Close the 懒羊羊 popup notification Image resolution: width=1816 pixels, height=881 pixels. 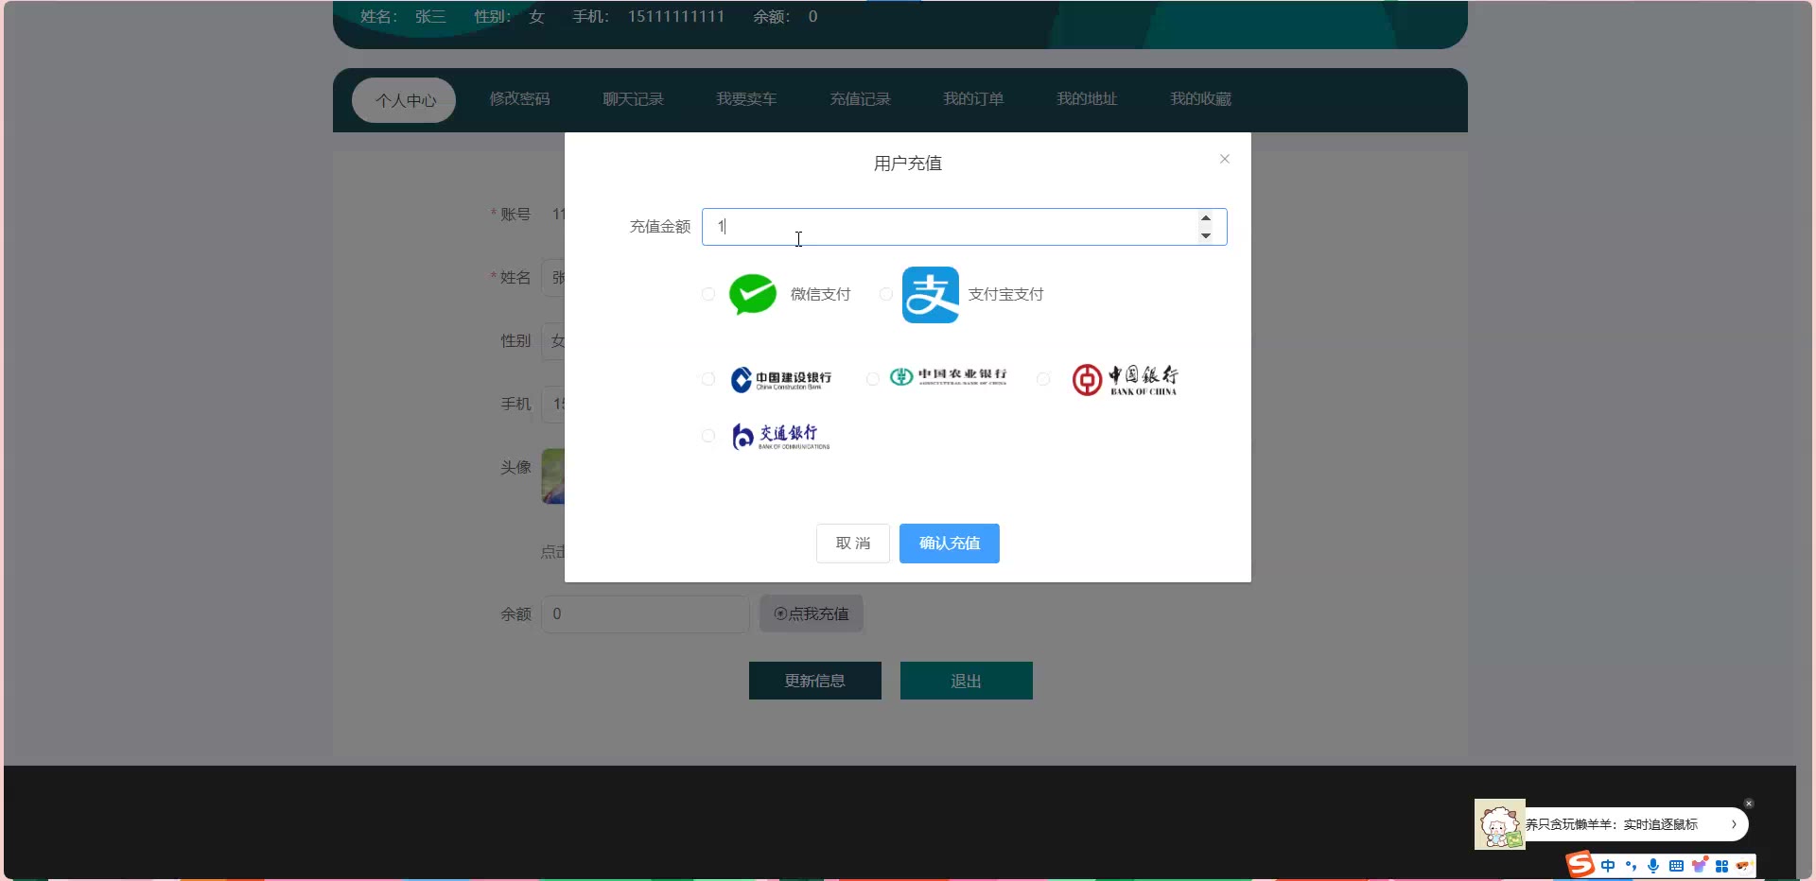point(1749,803)
